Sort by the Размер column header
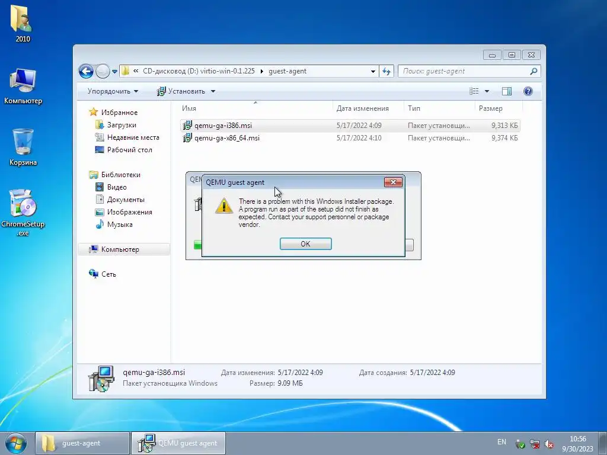 click(x=498, y=108)
